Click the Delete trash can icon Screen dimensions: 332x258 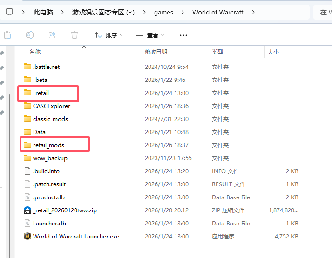pos(75,35)
